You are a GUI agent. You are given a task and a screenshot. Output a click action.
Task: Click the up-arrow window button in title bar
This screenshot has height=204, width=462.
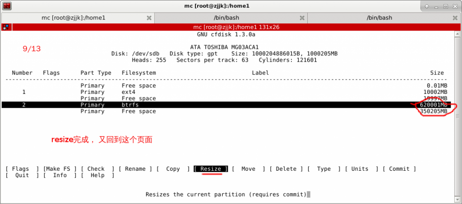(x=426, y=6)
